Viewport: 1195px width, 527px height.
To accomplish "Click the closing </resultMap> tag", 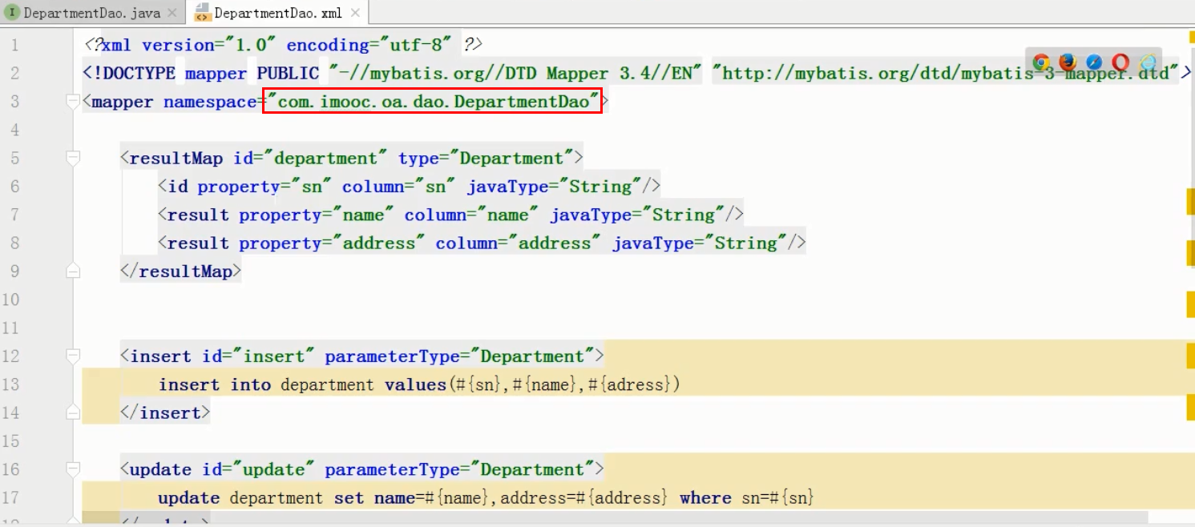I will tap(180, 272).
